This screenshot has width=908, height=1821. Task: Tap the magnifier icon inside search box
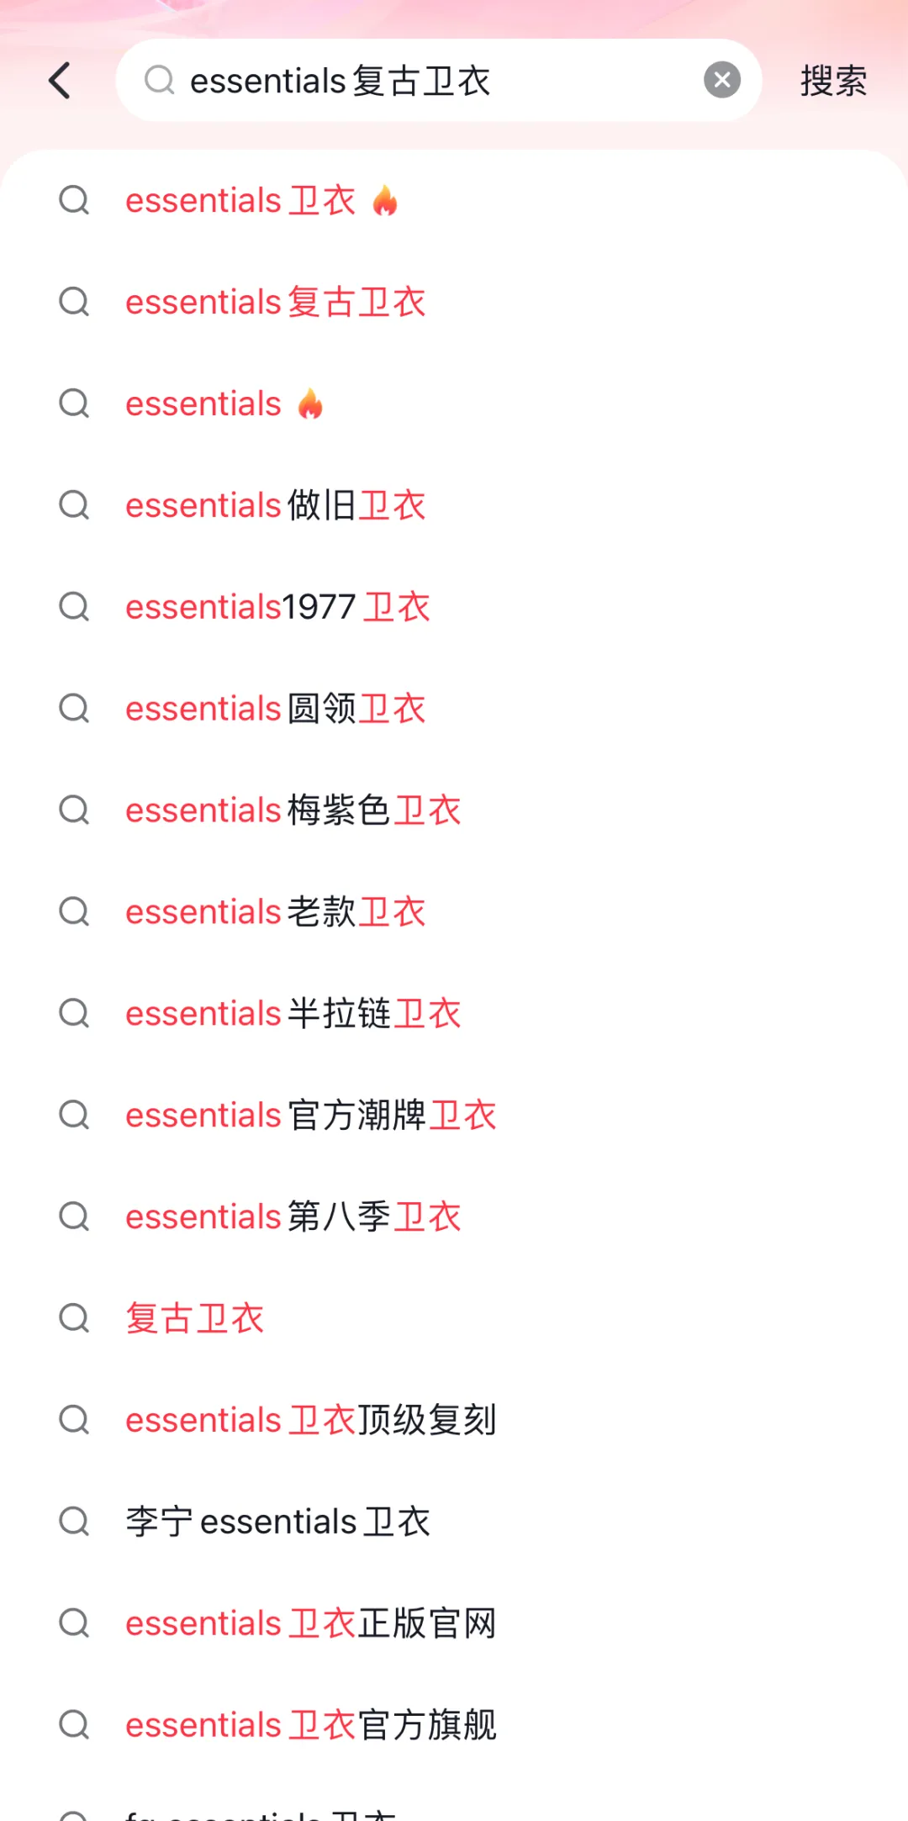[x=159, y=81]
